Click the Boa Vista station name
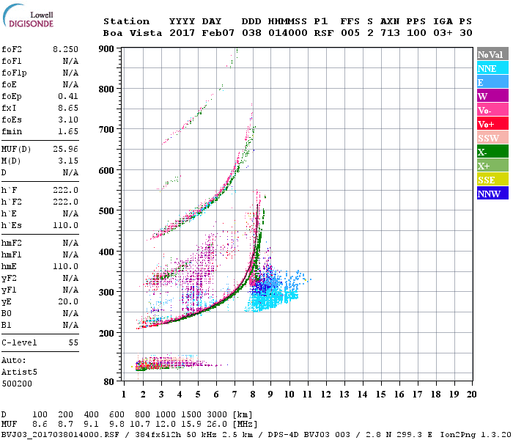 pyautogui.click(x=133, y=33)
